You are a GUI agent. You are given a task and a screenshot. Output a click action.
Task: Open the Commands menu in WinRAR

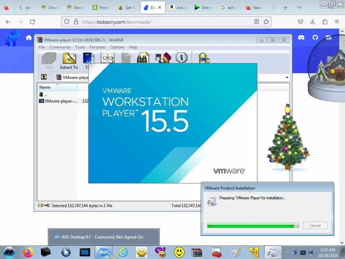60,47
